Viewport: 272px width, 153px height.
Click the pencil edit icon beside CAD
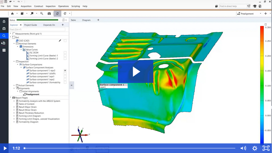pos(60,41)
